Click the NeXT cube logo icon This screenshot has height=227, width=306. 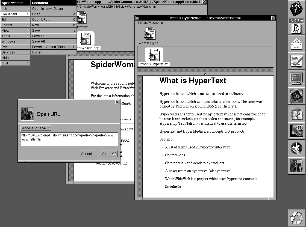click(296, 9)
